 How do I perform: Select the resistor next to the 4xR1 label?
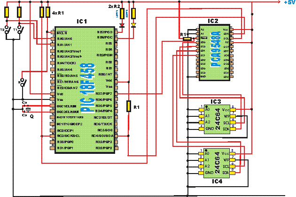click(x=48, y=12)
